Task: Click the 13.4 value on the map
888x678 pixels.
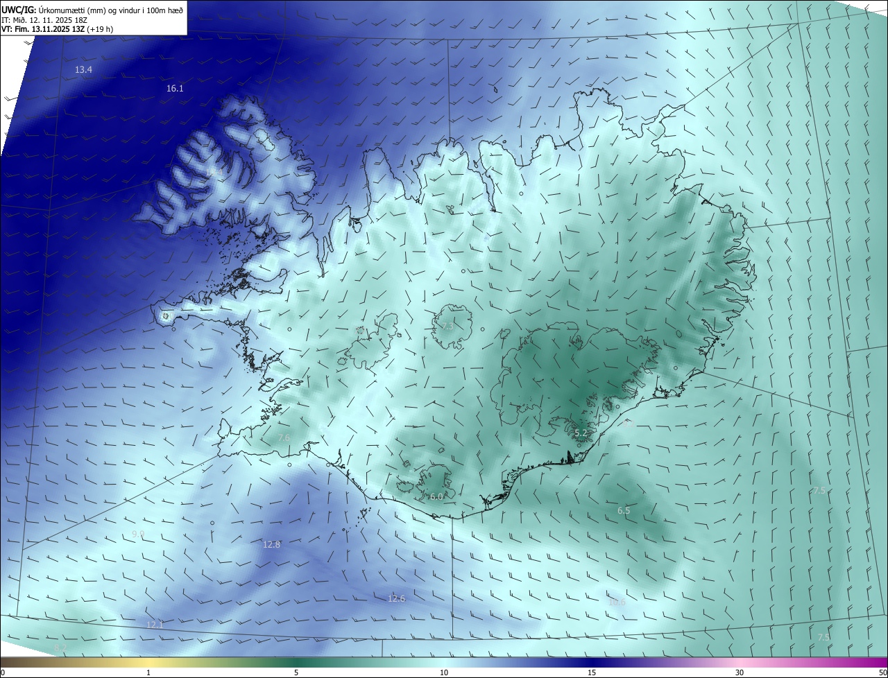Action: [x=83, y=70]
